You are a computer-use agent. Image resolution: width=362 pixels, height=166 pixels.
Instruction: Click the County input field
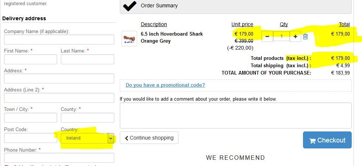coord(87,118)
